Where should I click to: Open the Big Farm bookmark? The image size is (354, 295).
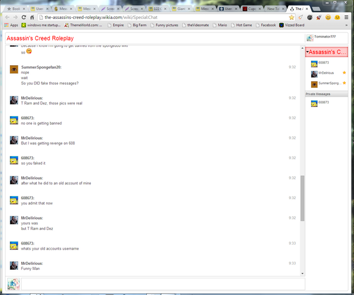[x=137, y=25]
